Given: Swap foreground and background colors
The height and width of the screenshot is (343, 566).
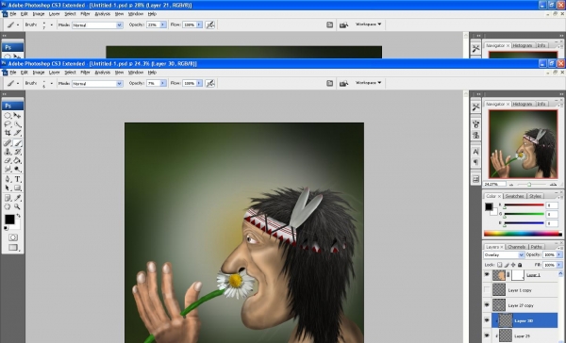Looking at the screenshot, I should point(19,216).
